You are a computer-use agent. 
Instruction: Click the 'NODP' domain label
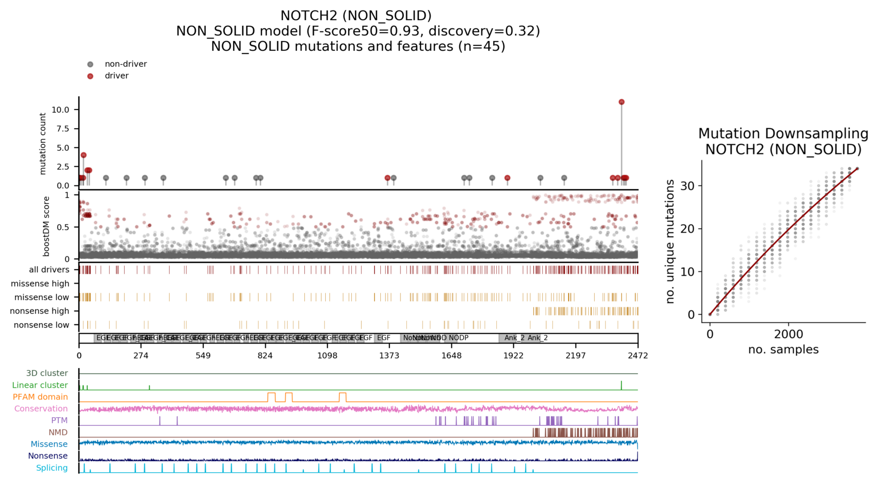pyautogui.click(x=458, y=338)
